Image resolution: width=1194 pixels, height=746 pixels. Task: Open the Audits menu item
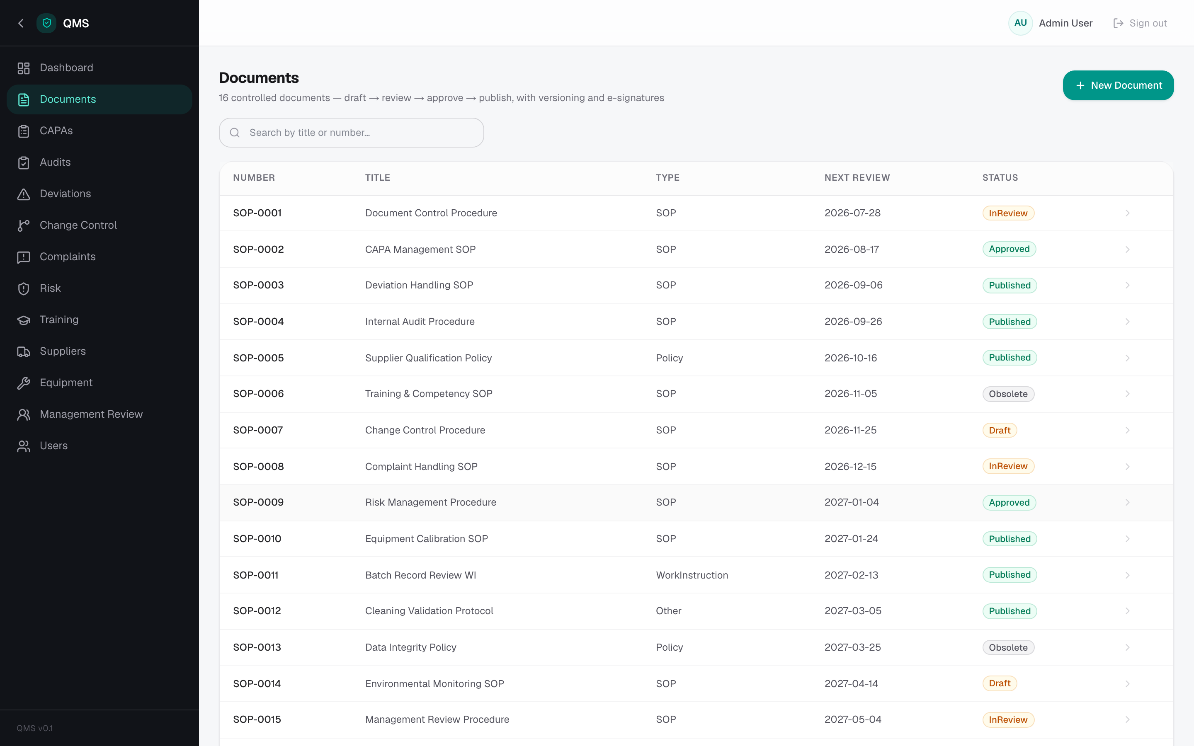[x=99, y=162]
